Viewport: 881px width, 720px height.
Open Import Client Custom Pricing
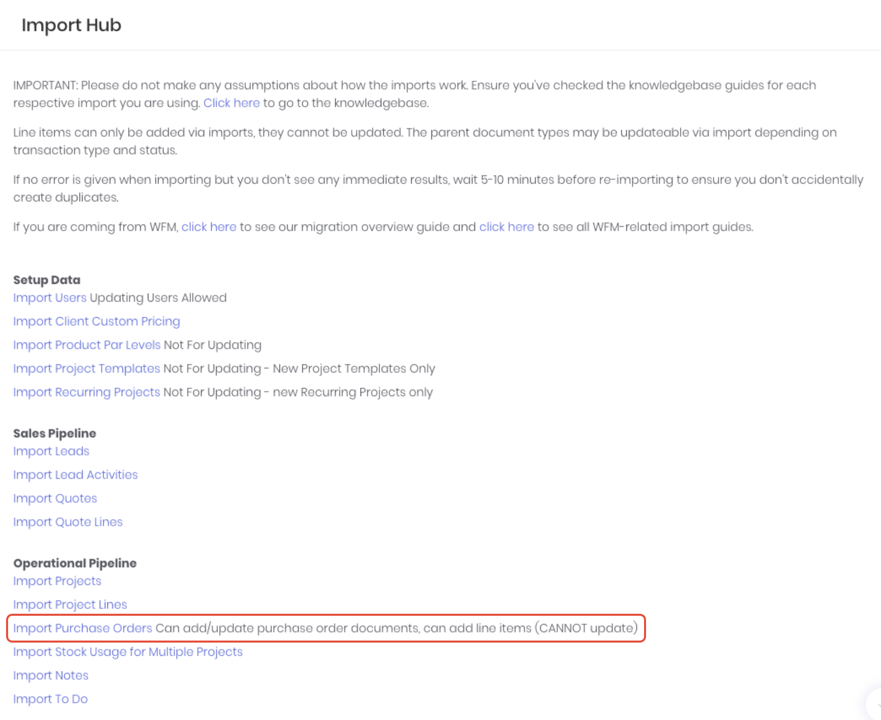pos(96,321)
